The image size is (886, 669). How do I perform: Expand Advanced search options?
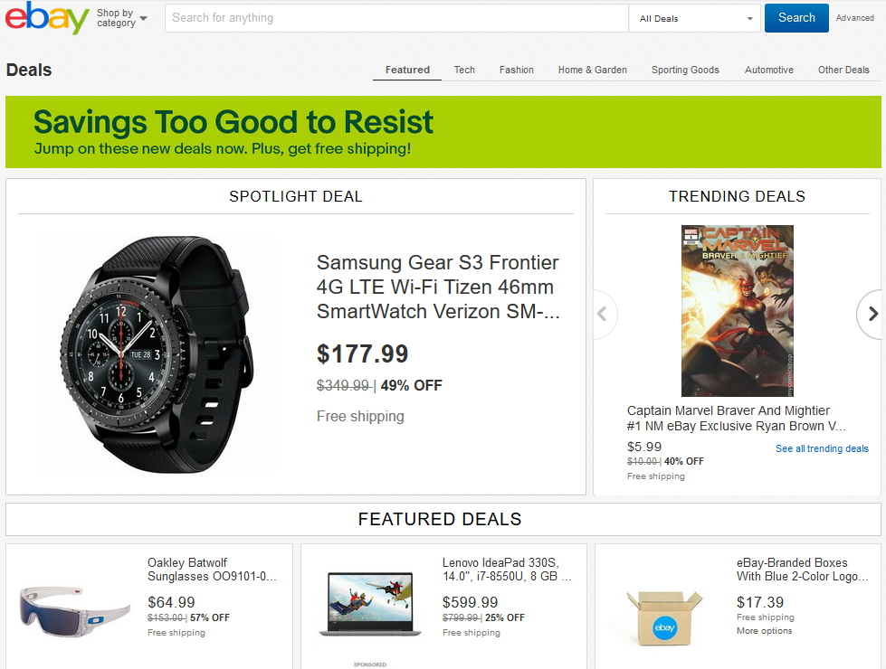[854, 17]
